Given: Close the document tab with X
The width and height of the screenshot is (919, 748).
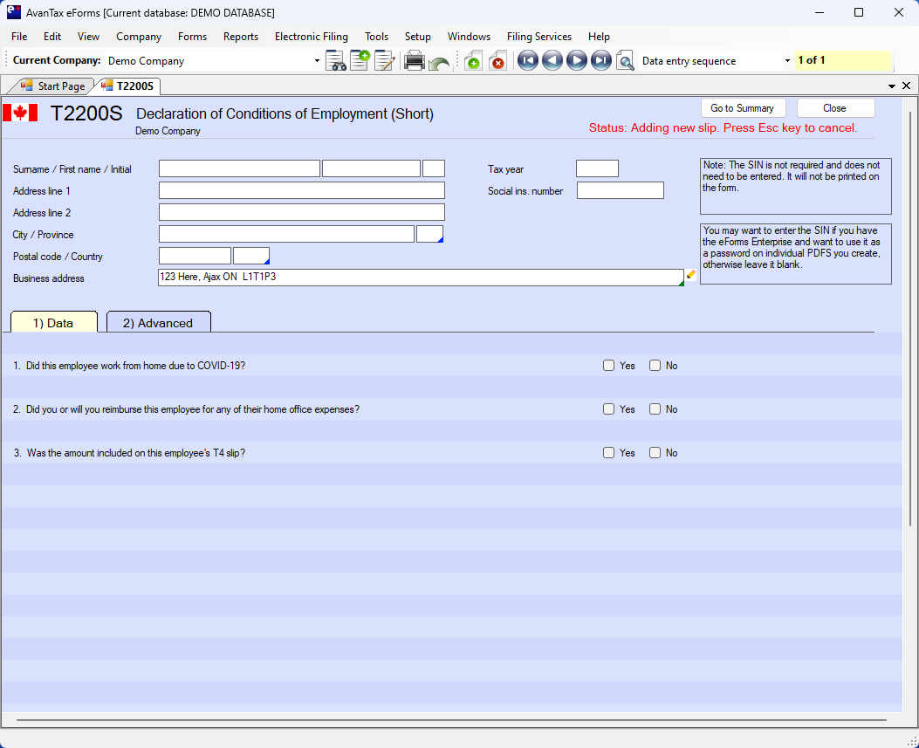Looking at the screenshot, I should (x=907, y=86).
